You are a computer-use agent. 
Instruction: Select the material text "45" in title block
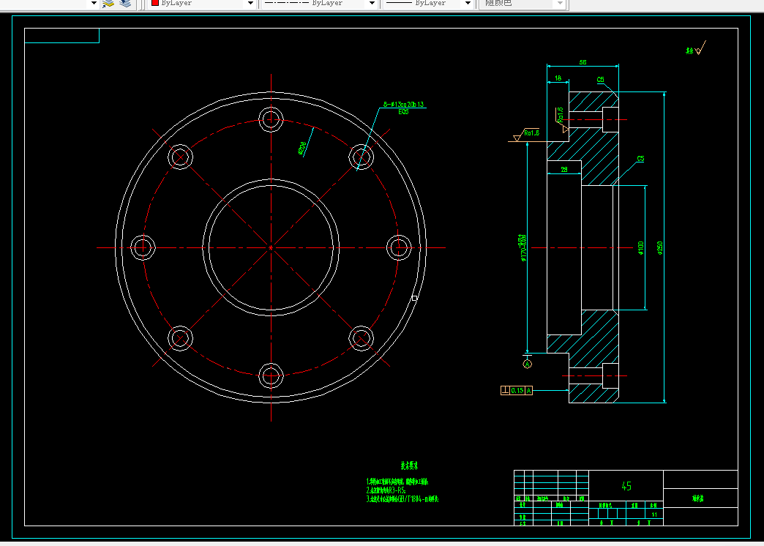pos(626,486)
